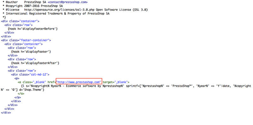Click the target="_blank" attribute
This screenshot has height=125, width=253.
(x=115, y=82)
